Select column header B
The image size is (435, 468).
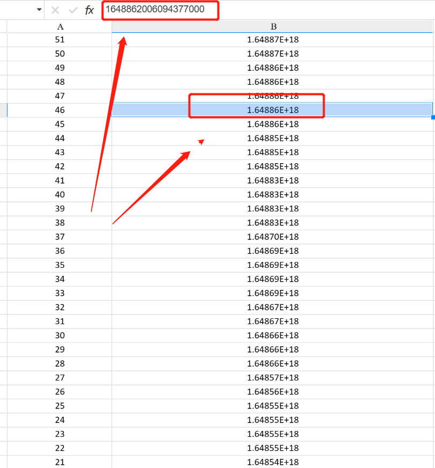273,26
